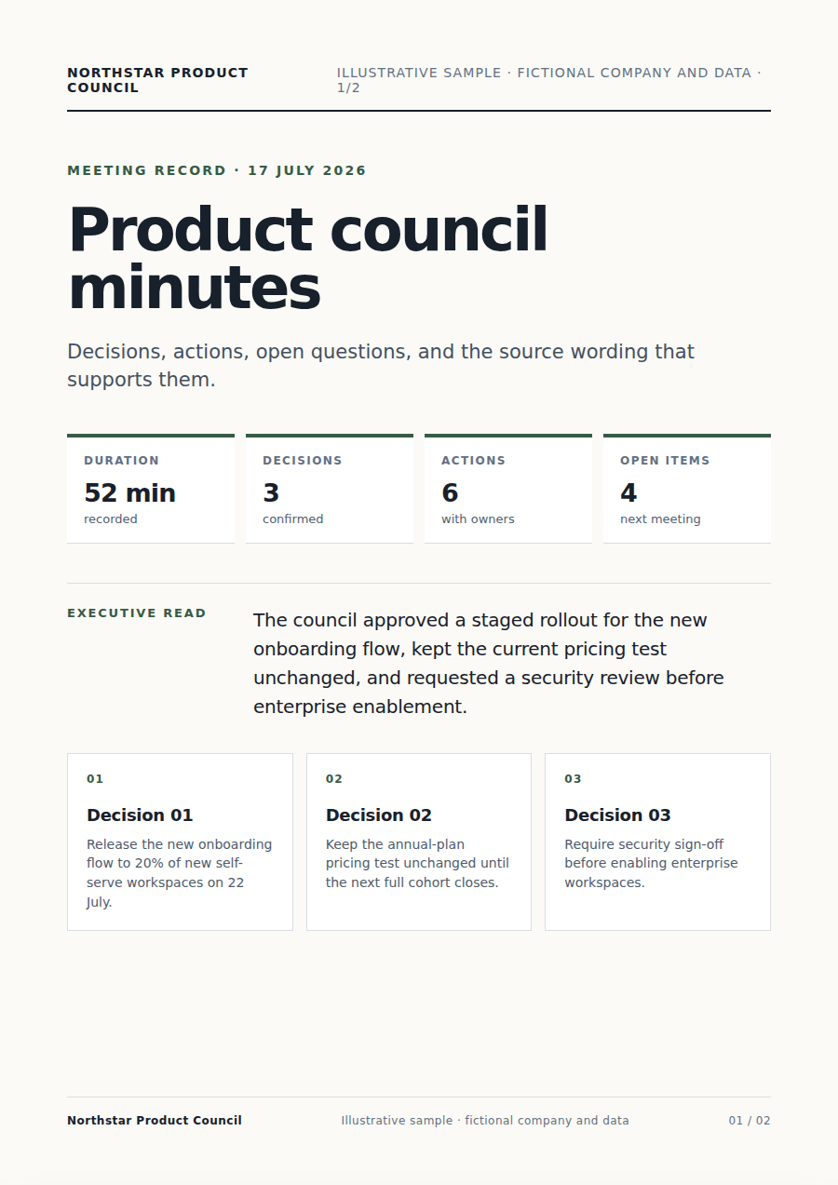Image resolution: width=838 pixels, height=1185 pixels.
Task: Open the Decision 02 card
Action: tap(419, 842)
